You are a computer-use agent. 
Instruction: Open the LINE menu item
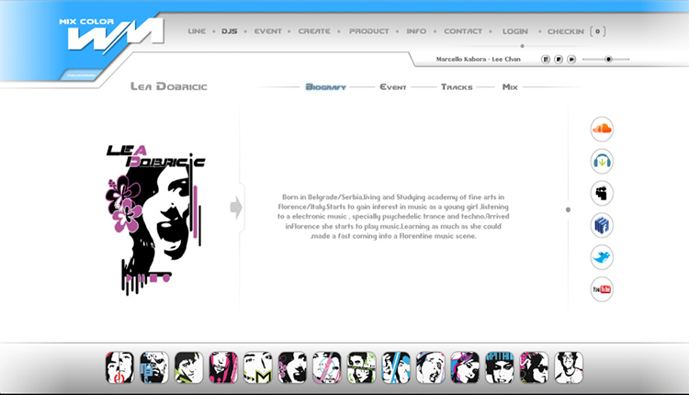coord(197,31)
